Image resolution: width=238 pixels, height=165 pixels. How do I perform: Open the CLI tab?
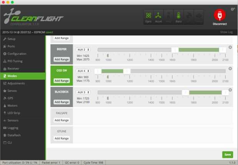click(x=23, y=142)
